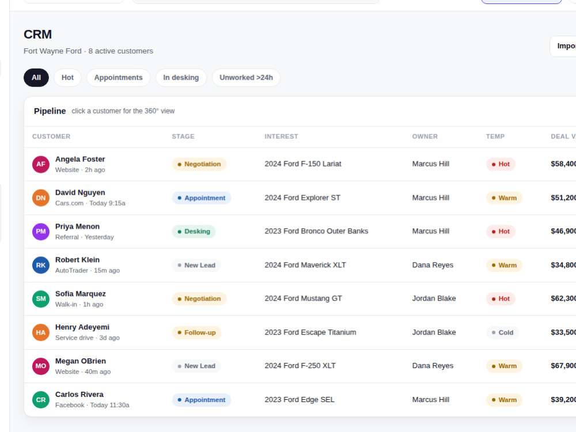Click Sofia Marquez's Hot temp badge

click(x=501, y=298)
